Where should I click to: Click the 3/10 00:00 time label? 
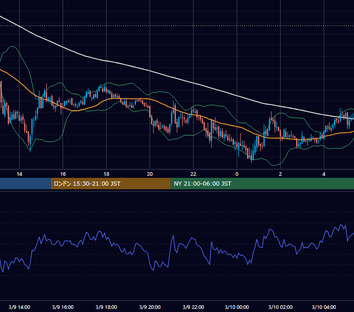click(237, 307)
